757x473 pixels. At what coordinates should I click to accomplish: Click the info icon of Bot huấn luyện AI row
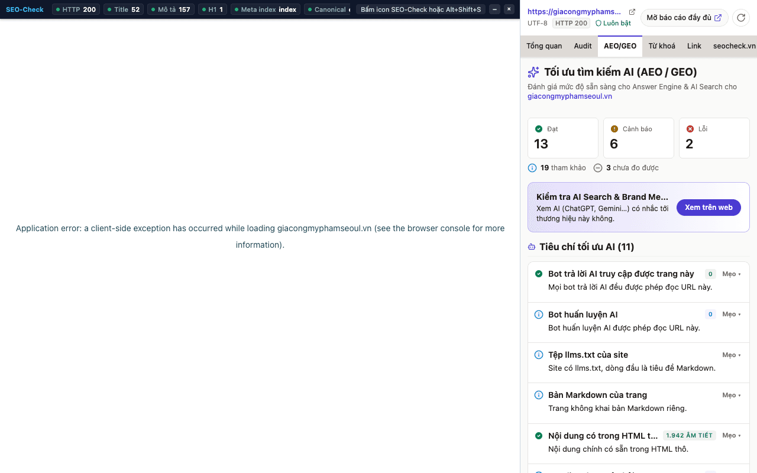[x=539, y=315]
